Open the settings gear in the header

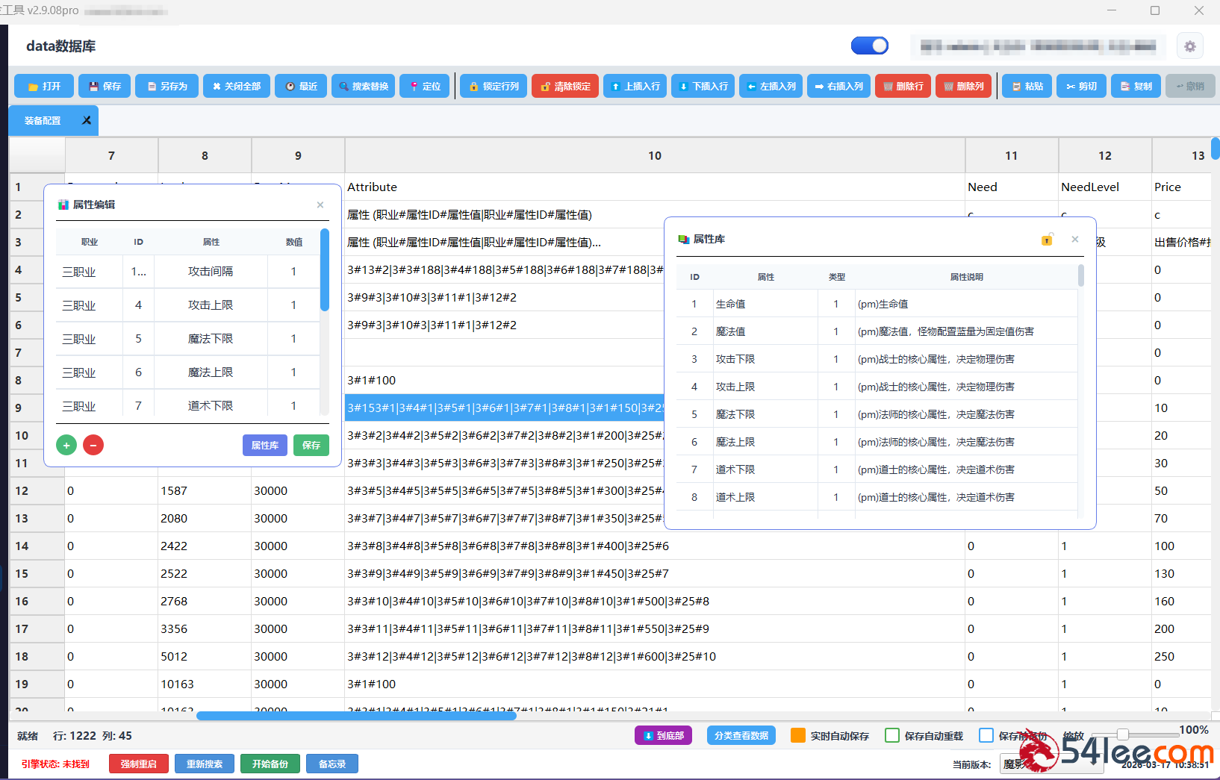pyautogui.click(x=1190, y=46)
